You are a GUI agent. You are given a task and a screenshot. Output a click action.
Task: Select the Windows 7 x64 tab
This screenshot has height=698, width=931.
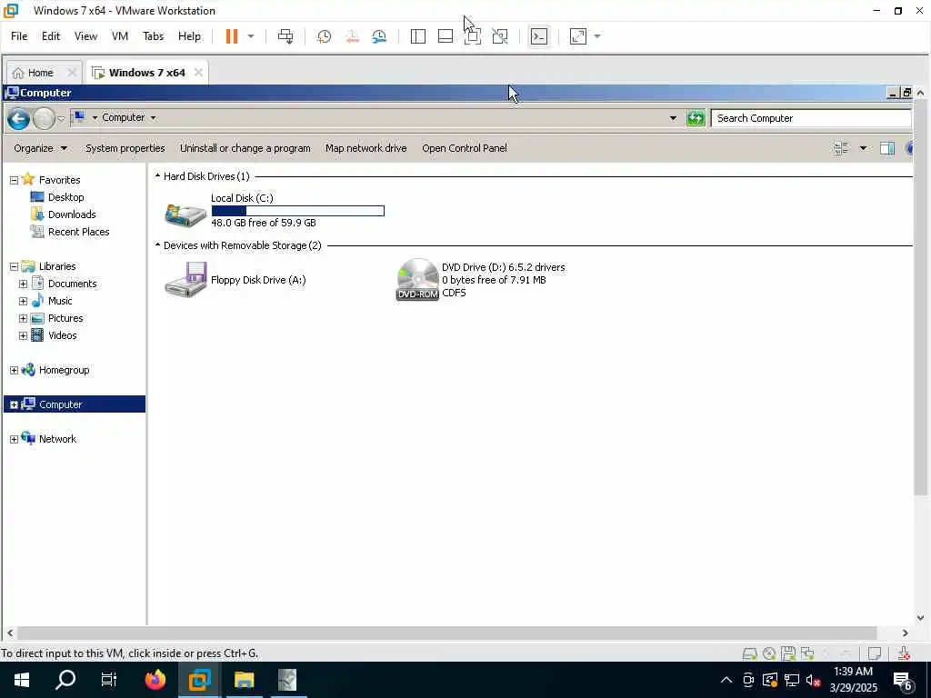[x=146, y=73]
